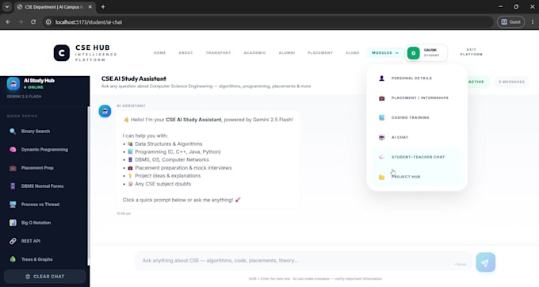The height and width of the screenshot is (287, 539).
Task: Click the Dynamic Programming quick topic
Action: click(x=44, y=150)
